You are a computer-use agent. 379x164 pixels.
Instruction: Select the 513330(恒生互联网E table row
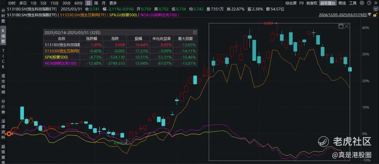point(120,51)
